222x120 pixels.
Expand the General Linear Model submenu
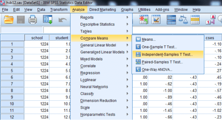tap(102, 45)
